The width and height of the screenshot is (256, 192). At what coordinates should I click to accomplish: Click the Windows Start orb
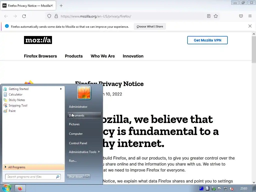click(x=6, y=188)
